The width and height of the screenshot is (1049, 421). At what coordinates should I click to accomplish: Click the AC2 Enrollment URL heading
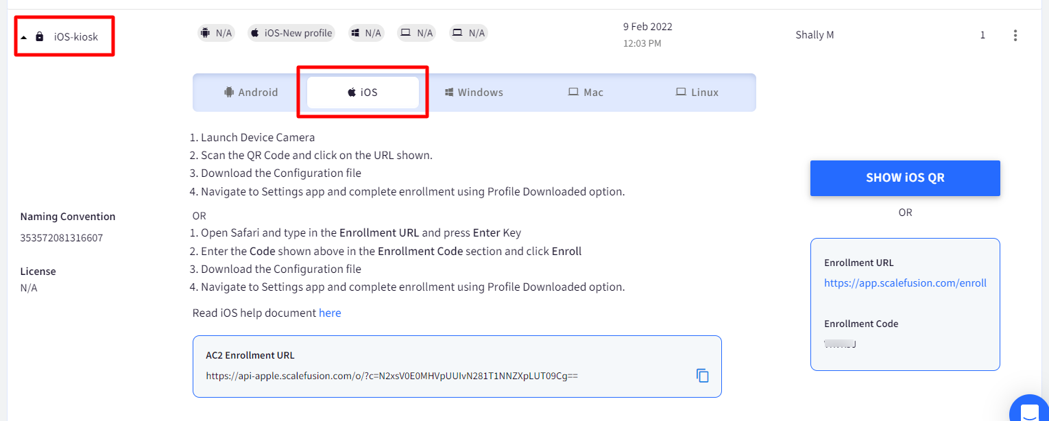250,355
